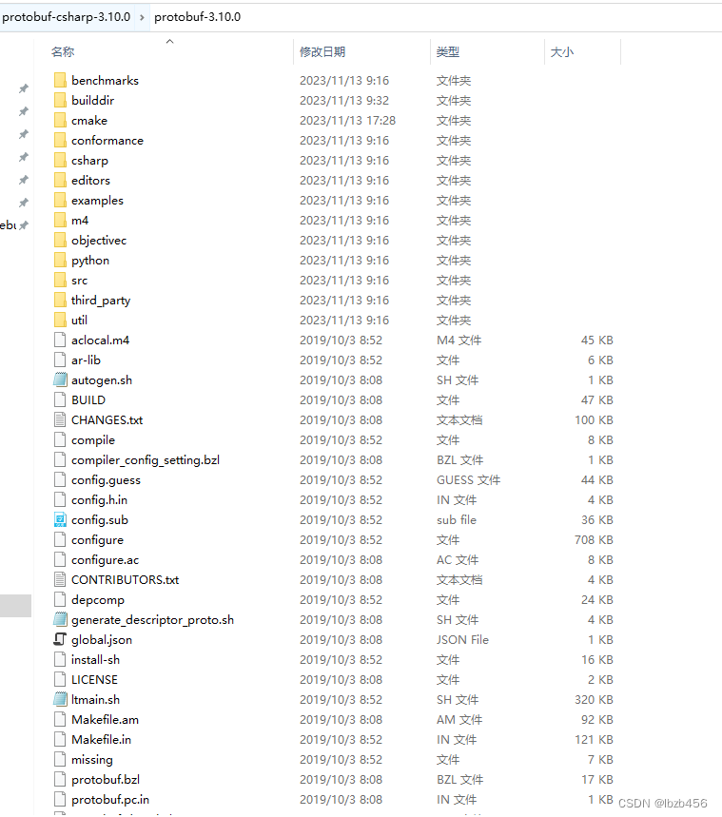Click the M4 文件 type cell
The width and height of the screenshot is (722, 817).
459,340
